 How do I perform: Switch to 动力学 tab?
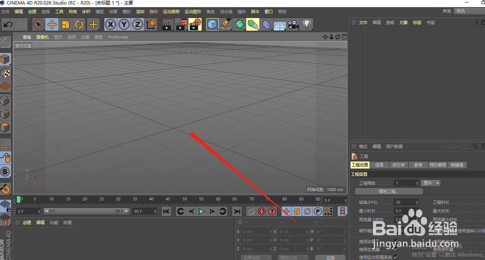pyautogui.click(x=398, y=165)
